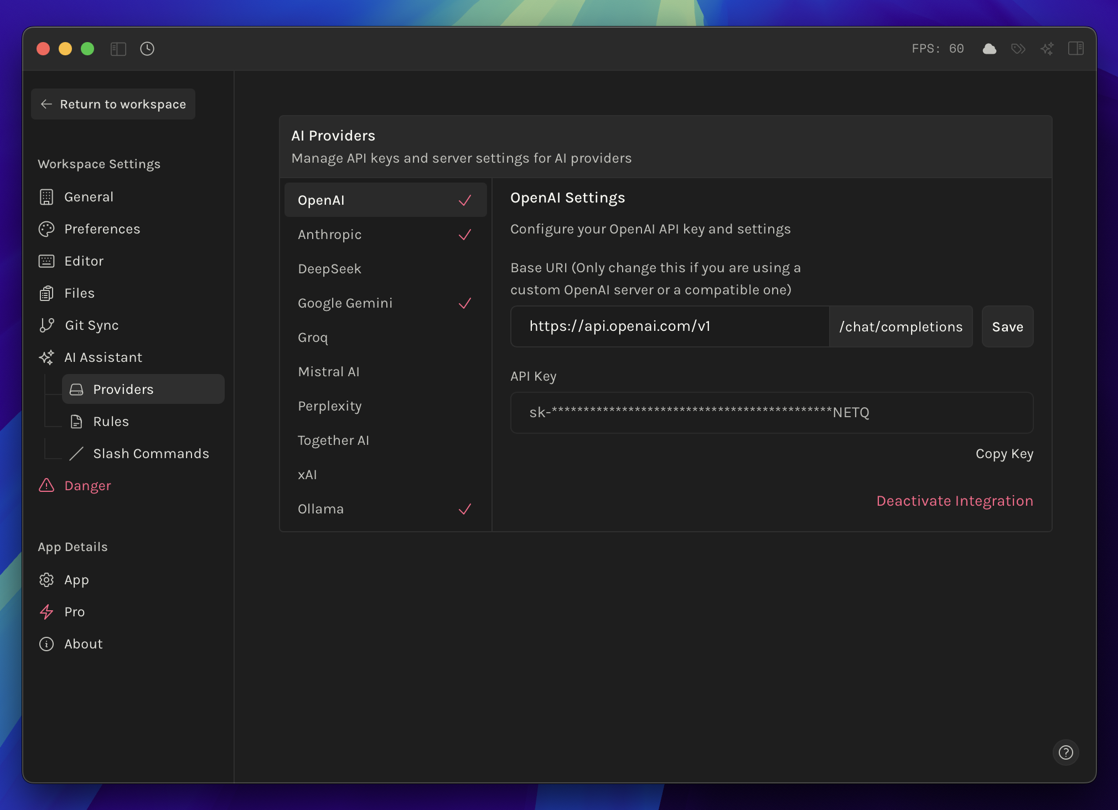This screenshot has width=1118, height=810.
Task: Select Groq provider
Action: pos(386,337)
